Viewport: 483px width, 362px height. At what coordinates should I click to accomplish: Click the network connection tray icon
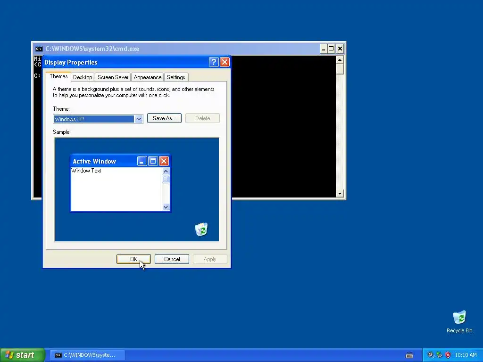click(439, 355)
